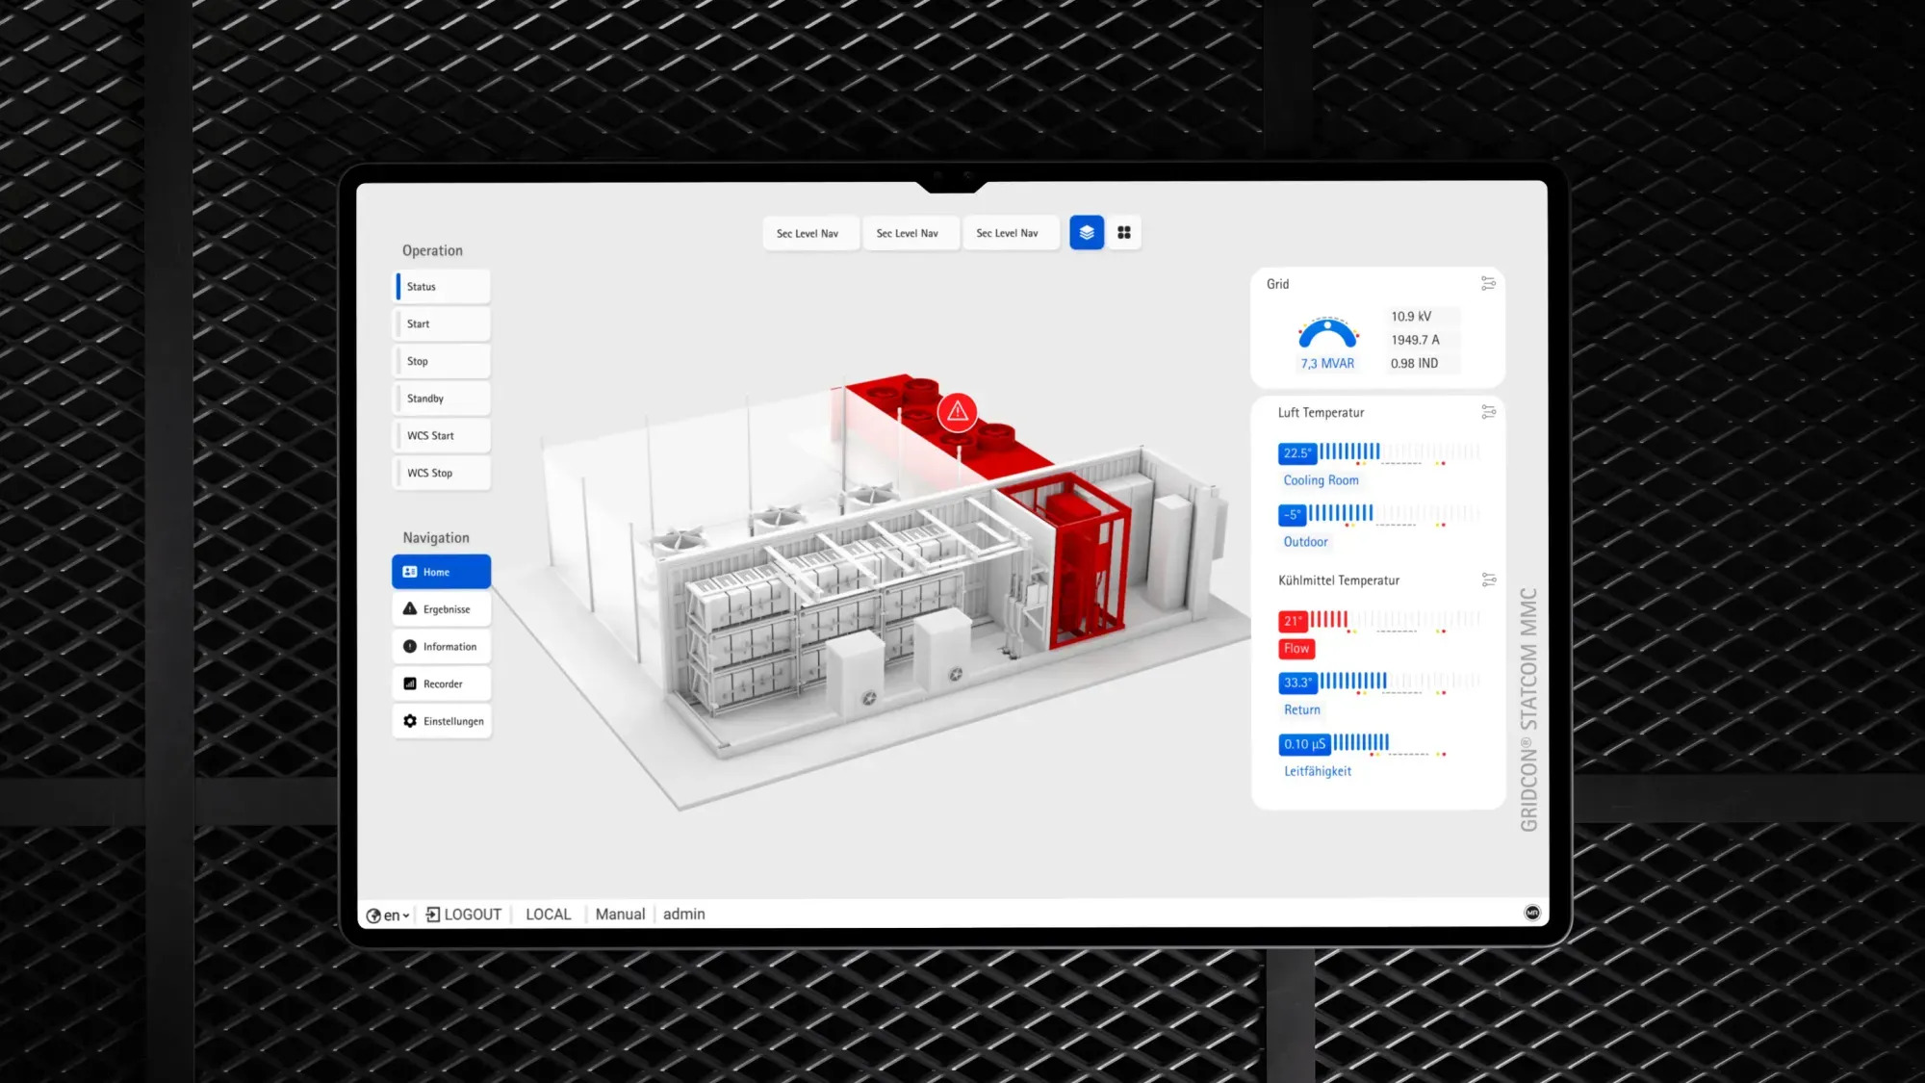The image size is (1925, 1083).
Task: Open Ergebnisse via the warning triangle icon
Action: 409,608
